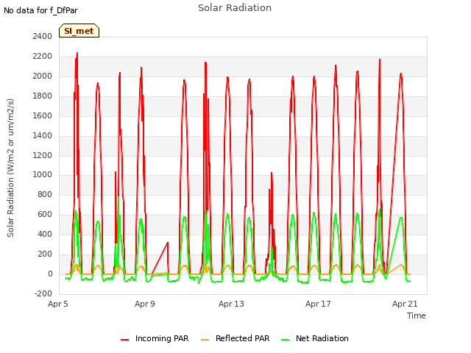Screen dimensions: 471x353
Task: Click the 'No data for f_DfPar' message
Action: 41,10
